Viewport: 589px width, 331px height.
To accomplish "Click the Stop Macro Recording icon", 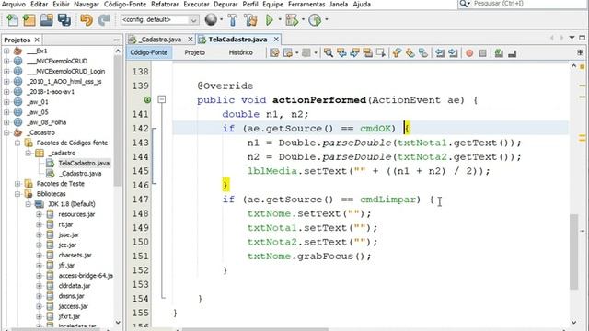I will pyautogui.click(x=482, y=53).
